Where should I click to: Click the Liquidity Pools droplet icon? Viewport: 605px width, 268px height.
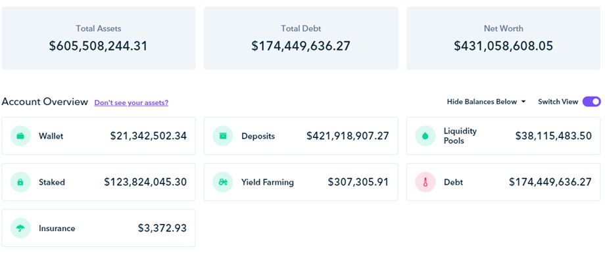(425, 136)
